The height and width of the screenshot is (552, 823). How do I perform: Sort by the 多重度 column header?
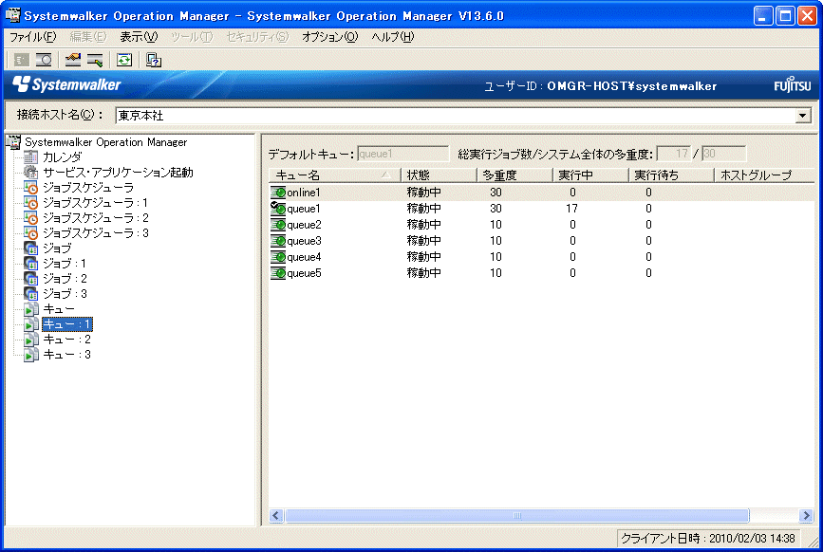tap(514, 175)
